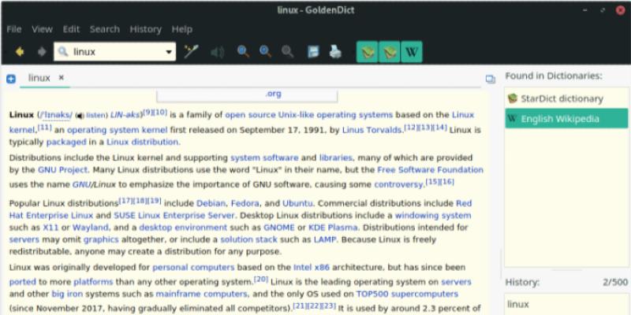Select English Wikipedia in Found in Dictionaries

coord(560,119)
